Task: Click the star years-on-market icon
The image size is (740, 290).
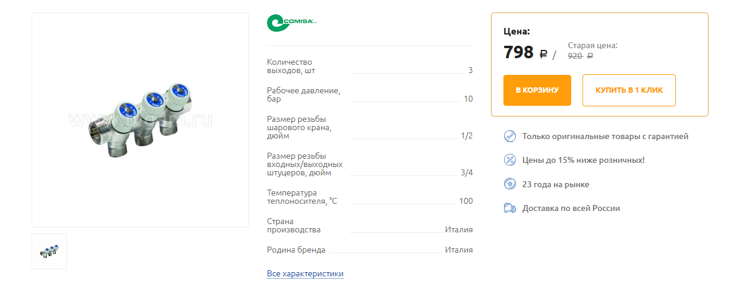Action: [509, 184]
